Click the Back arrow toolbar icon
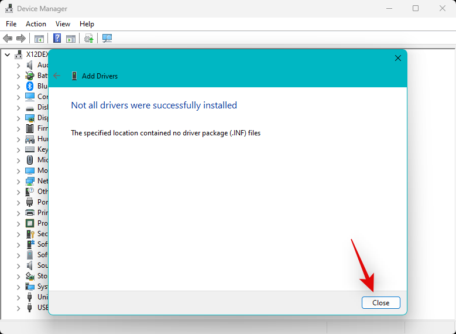 8,38
